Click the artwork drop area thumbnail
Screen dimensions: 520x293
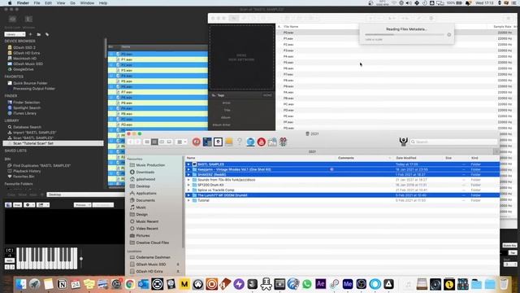[x=242, y=58]
